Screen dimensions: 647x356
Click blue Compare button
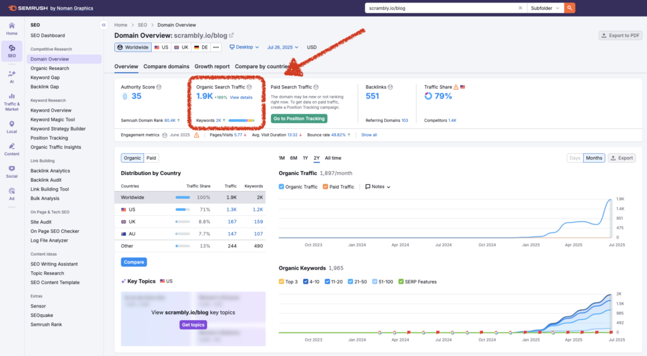pos(134,262)
